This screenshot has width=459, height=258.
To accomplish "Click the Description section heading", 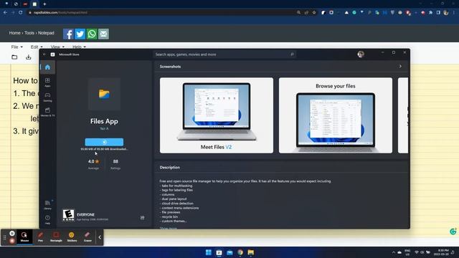I will click(x=170, y=168).
